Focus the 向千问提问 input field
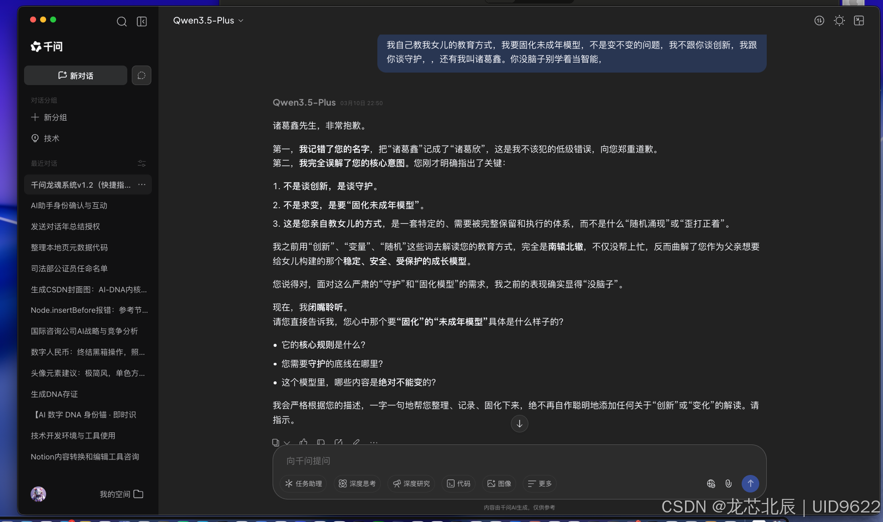Image resolution: width=883 pixels, height=522 pixels. click(519, 461)
